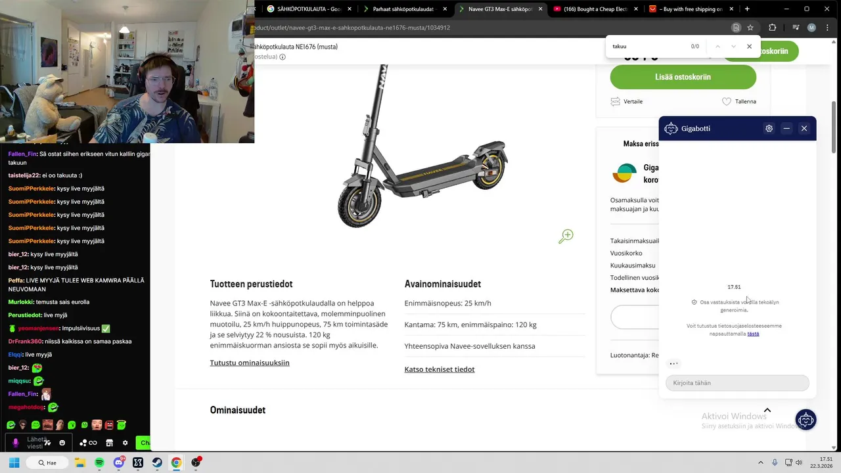Open Steam from taskbar
Image resolution: width=841 pixels, height=473 pixels.
(157, 462)
